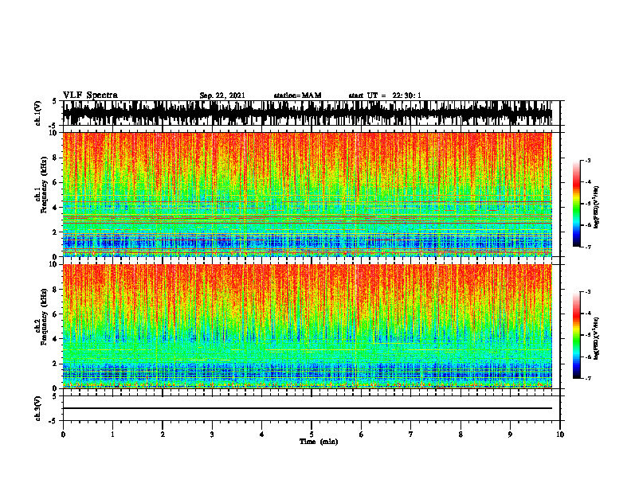Click time axis tick label "4"

[x=262, y=434]
